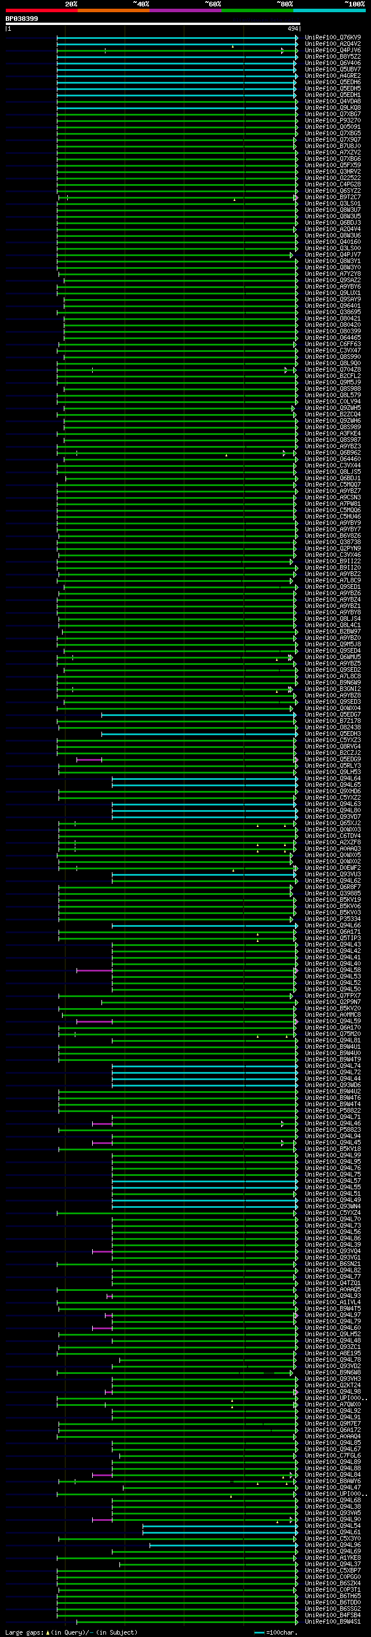Image resolution: width=371 pixels, height=1637 pixels.
Task: Click the red 20% identity legend segment
Action: coord(41,10)
